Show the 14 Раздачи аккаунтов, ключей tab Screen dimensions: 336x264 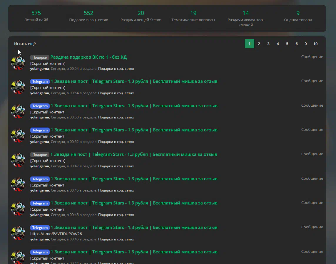245,19
